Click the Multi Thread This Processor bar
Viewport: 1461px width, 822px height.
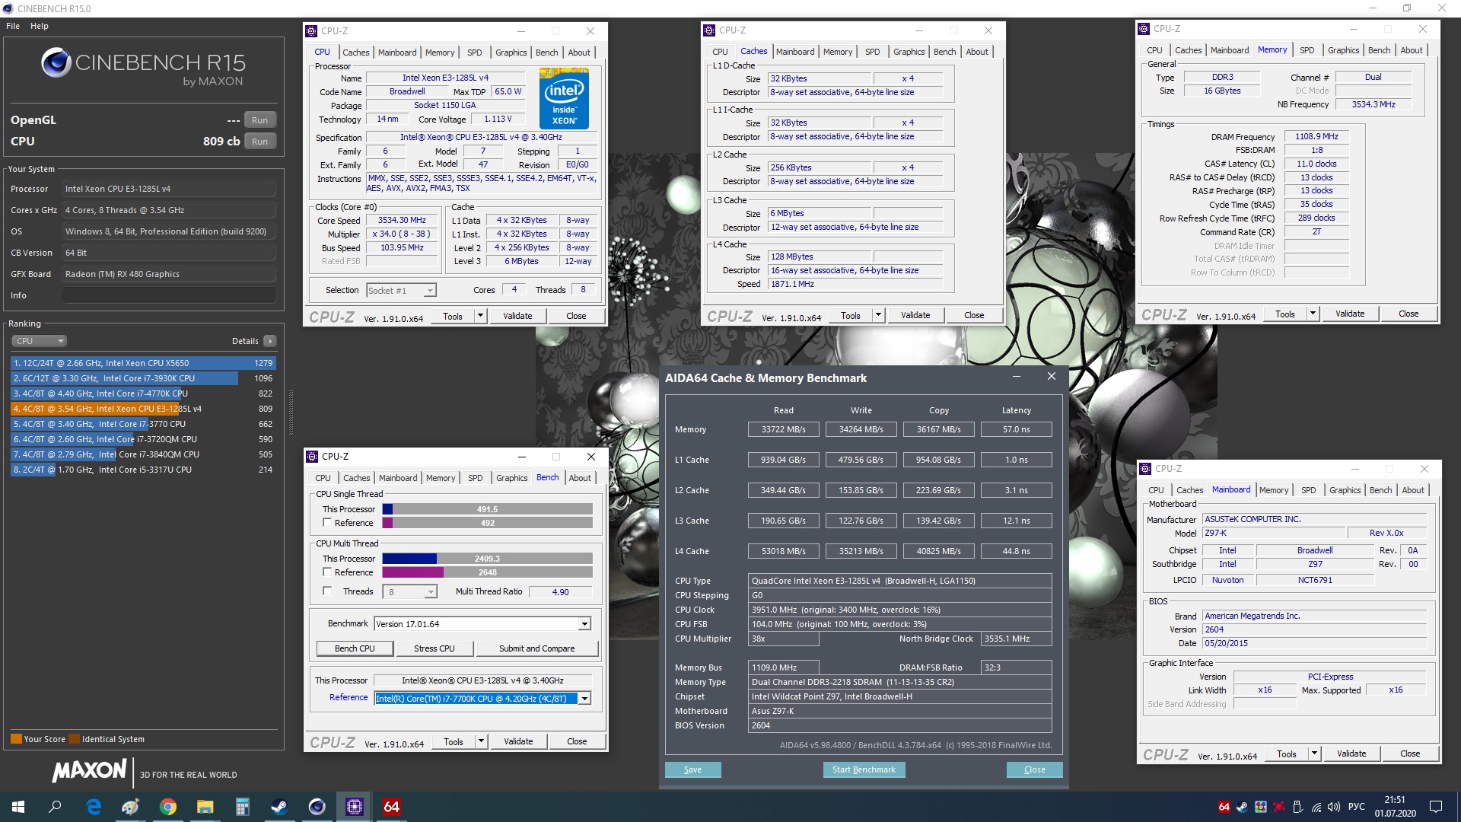pyautogui.click(x=487, y=559)
